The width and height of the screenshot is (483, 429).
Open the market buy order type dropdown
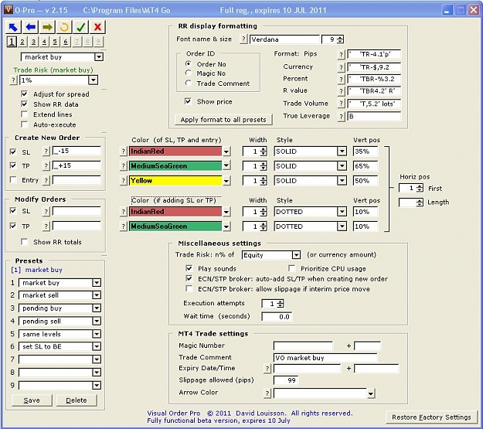coord(99,57)
